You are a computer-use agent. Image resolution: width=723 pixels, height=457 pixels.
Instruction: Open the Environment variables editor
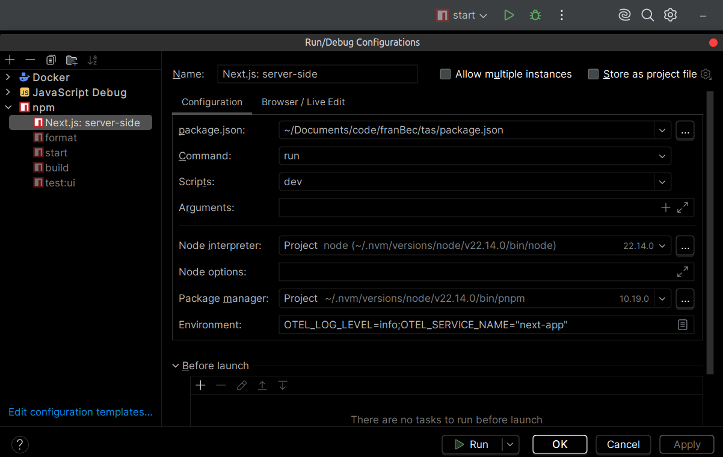tap(683, 325)
